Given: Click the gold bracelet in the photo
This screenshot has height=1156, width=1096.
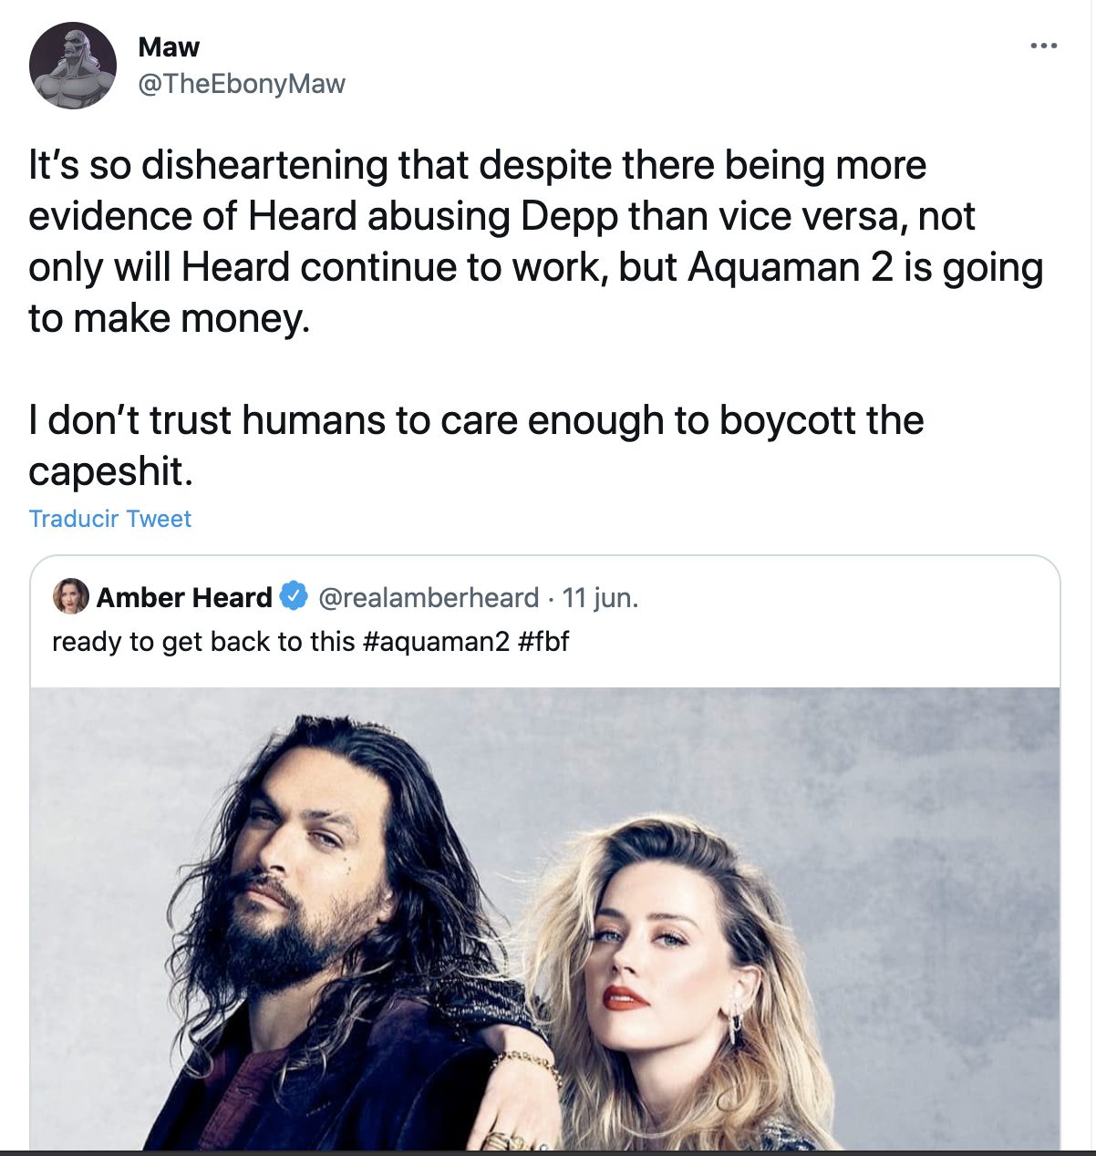Looking at the screenshot, I should [x=527, y=1061].
